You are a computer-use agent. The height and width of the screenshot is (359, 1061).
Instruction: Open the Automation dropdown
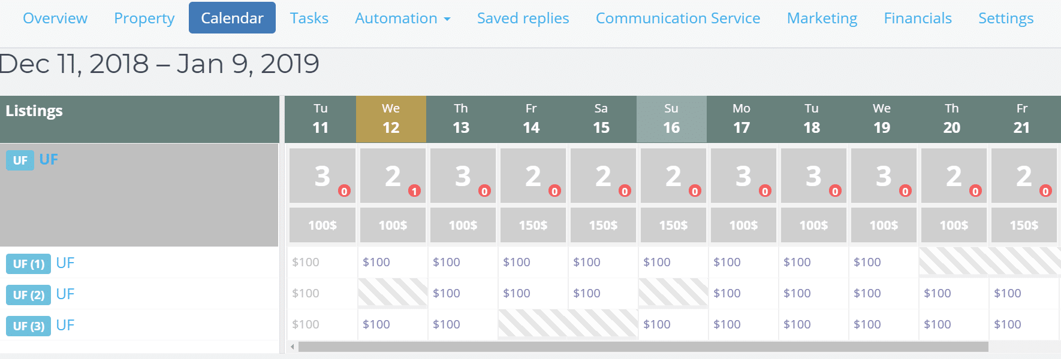[x=402, y=18]
